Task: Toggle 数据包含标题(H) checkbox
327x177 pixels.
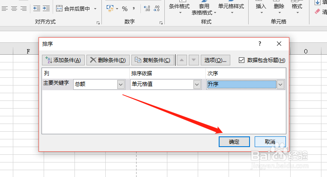Action: [x=241, y=60]
